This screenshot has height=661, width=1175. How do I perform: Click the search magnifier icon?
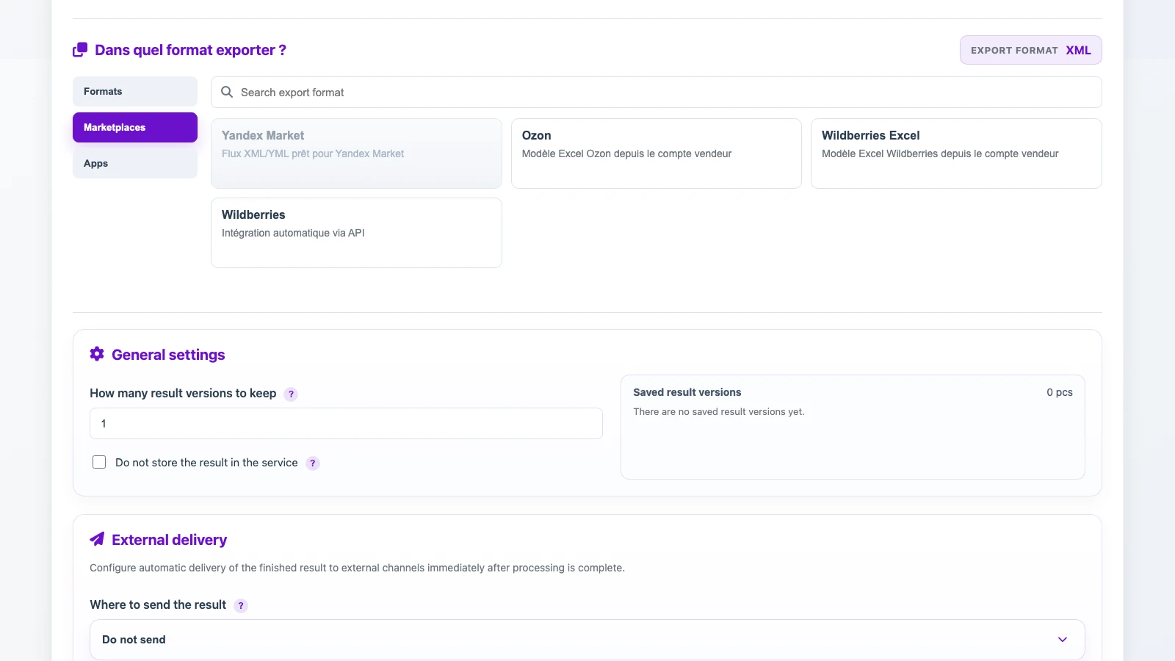pos(227,92)
